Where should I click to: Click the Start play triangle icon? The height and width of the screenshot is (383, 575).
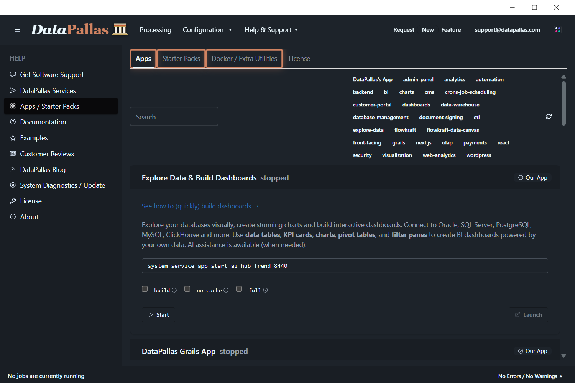point(151,315)
